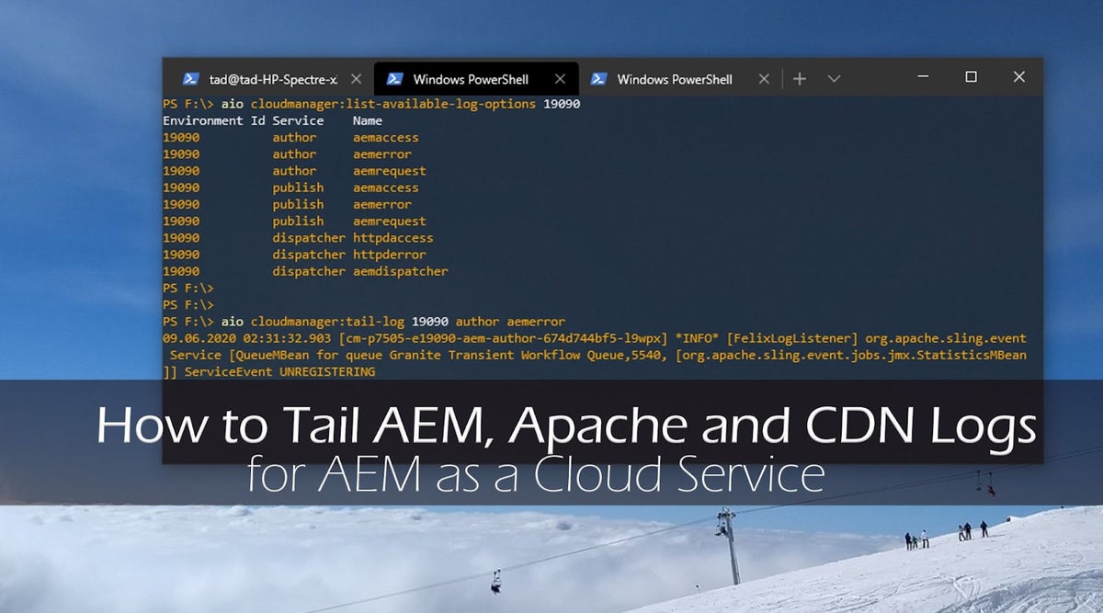Open a new terminal tab with the plus icon

(799, 78)
